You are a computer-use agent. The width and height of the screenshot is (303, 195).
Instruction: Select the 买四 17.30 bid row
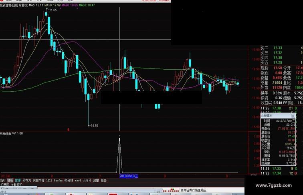coord(281,58)
